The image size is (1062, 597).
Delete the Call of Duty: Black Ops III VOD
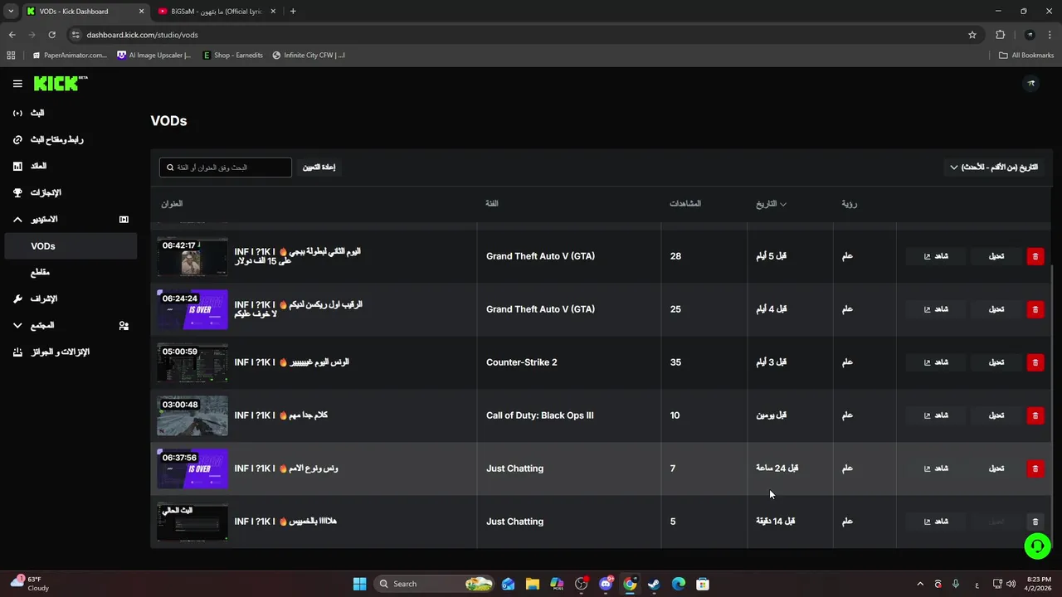(1035, 415)
